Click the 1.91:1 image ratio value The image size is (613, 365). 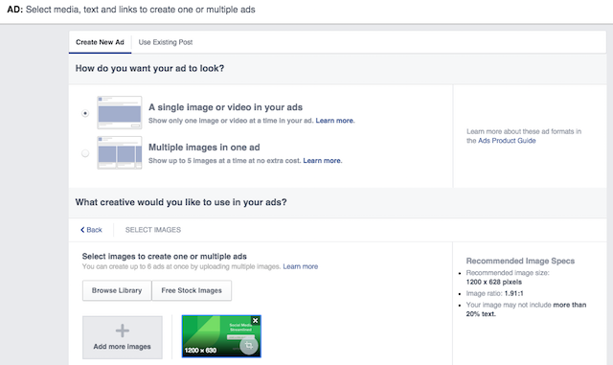513,293
